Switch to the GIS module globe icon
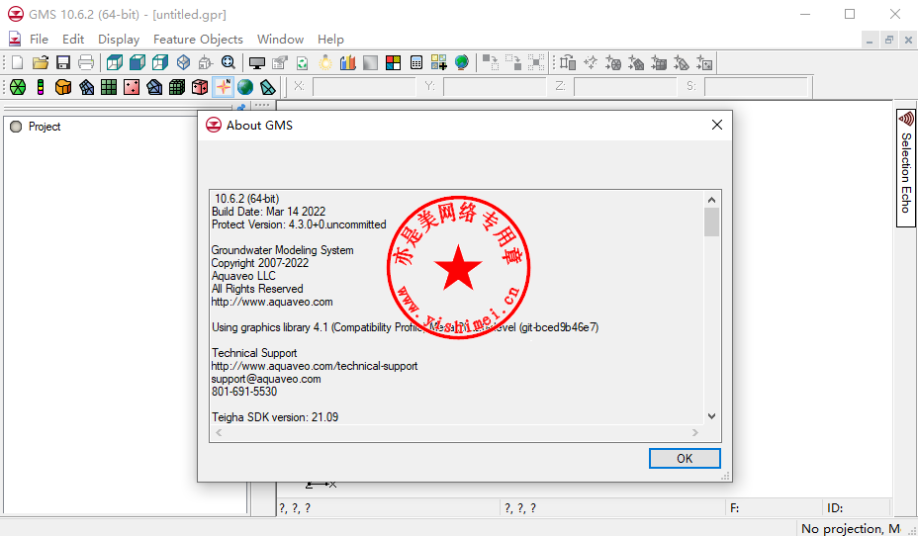This screenshot has height=536, width=918. [x=245, y=87]
